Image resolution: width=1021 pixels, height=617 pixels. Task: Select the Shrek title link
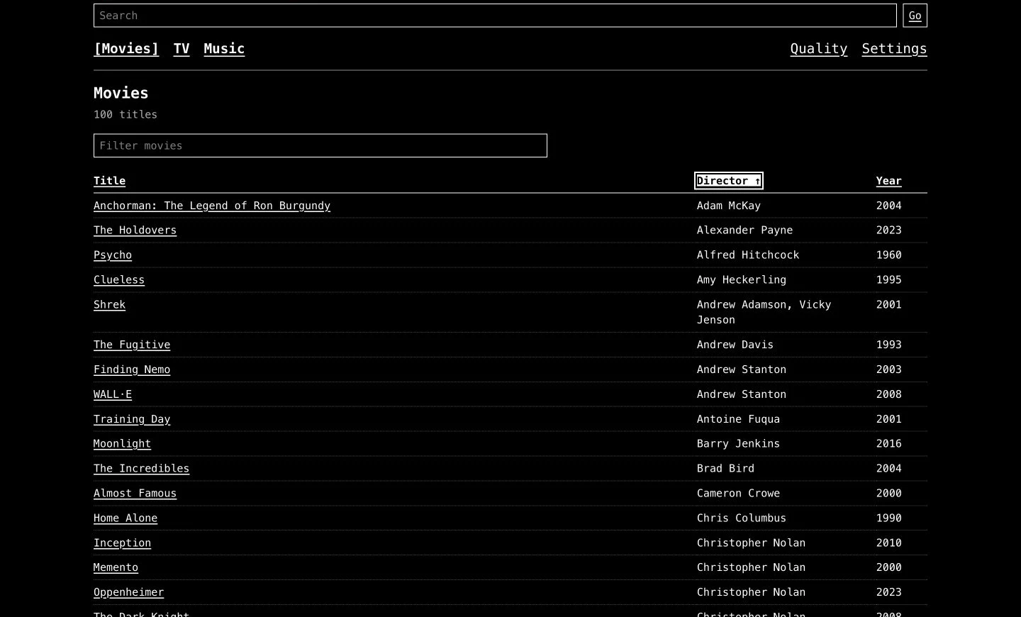click(109, 305)
